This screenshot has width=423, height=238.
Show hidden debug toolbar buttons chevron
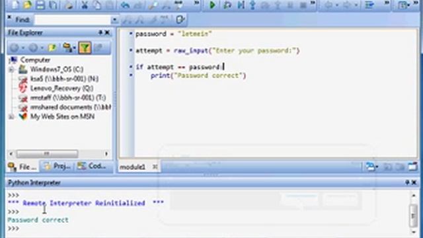(x=313, y=3)
